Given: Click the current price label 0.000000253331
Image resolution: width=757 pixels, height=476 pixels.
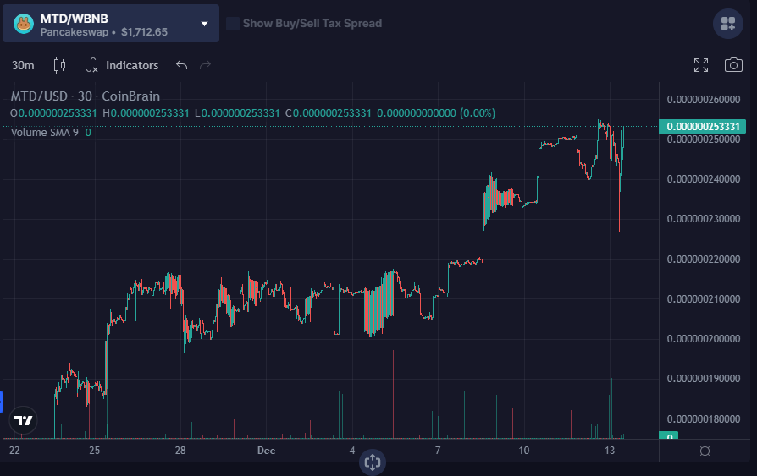Looking at the screenshot, I should coord(703,126).
